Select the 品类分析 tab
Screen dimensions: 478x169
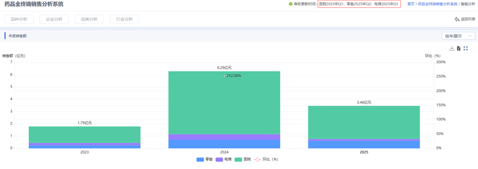coord(89,19)
